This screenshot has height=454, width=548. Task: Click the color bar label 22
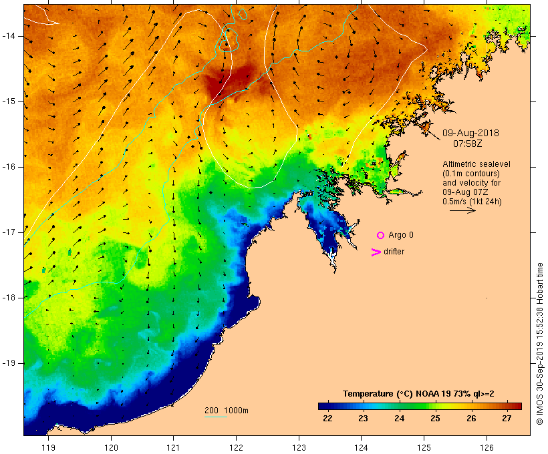(328, 419)
